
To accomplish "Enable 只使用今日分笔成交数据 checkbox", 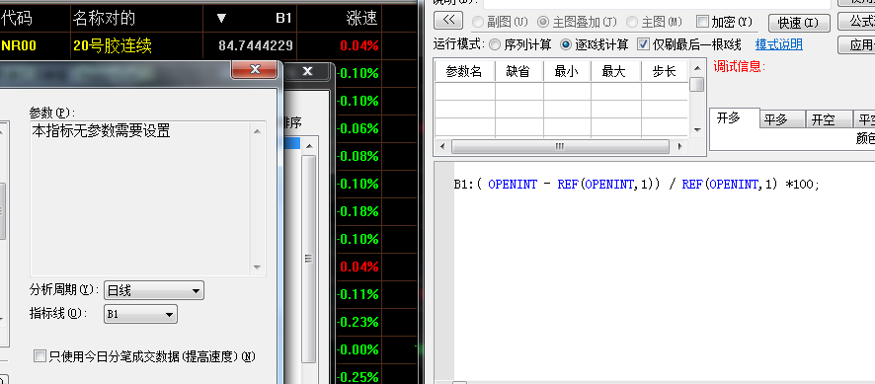I will [40, 356].
